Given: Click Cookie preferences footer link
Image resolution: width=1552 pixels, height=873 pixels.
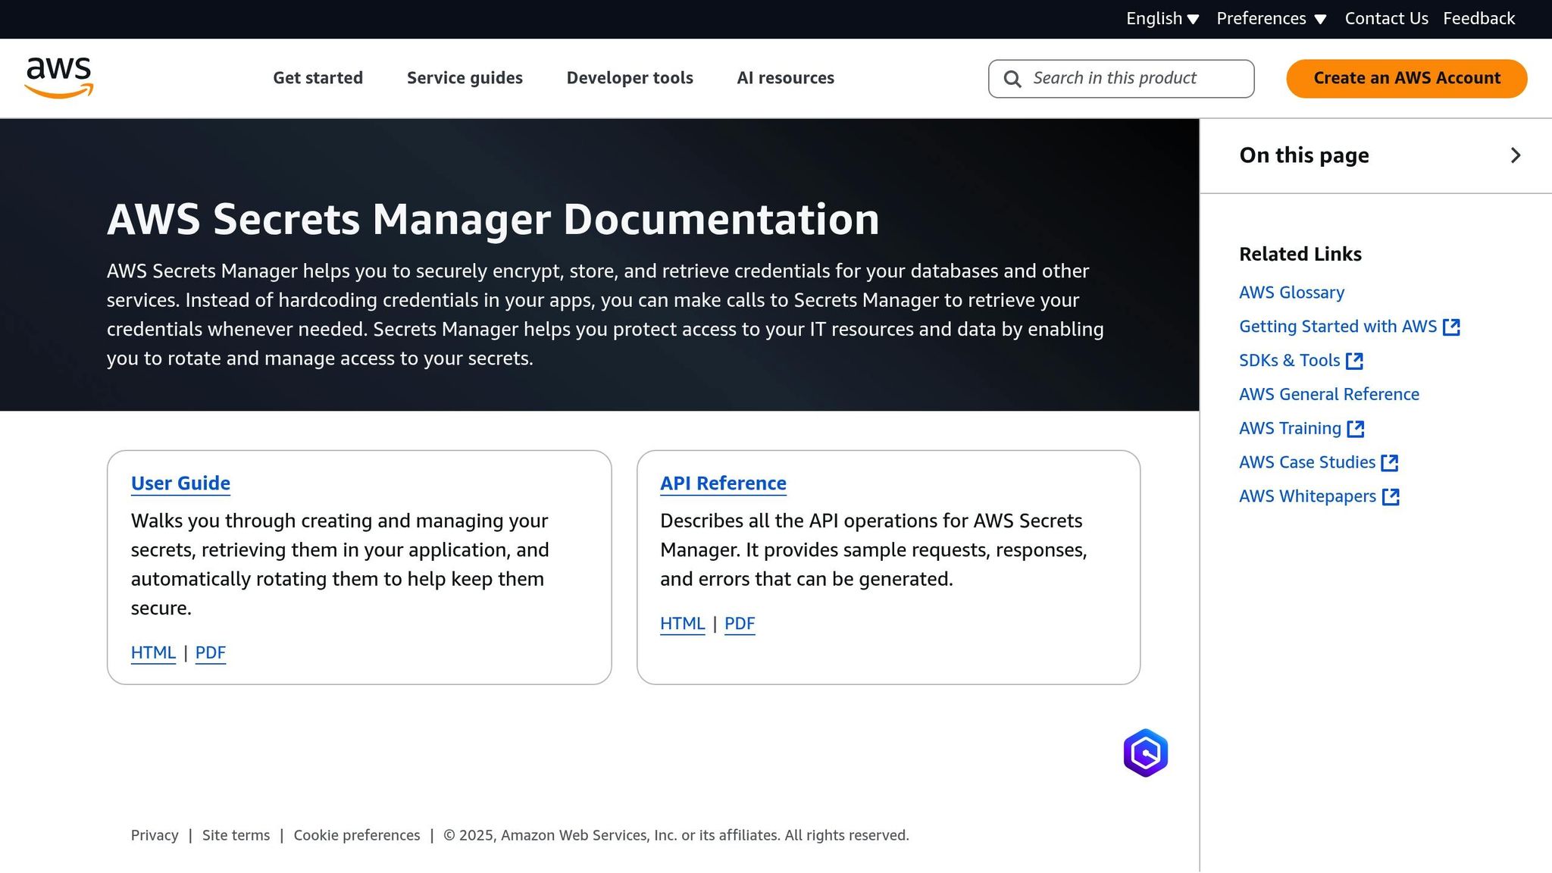Looking at the screenshot, I should tap(356, 835).
